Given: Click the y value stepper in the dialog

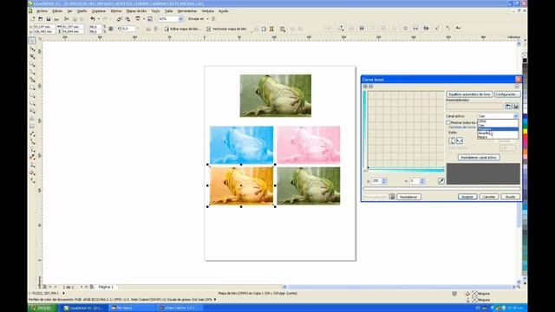Looking at the screenshot, I should tap(422, 181).
